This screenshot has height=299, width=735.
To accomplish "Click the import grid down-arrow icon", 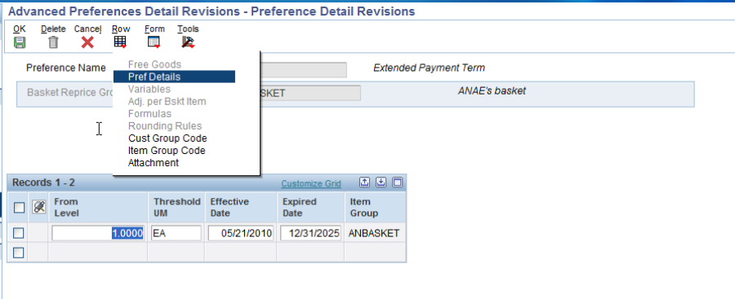I will click(381, 182).
